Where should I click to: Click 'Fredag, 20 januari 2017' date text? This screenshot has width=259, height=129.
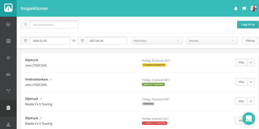click(156, 60)
